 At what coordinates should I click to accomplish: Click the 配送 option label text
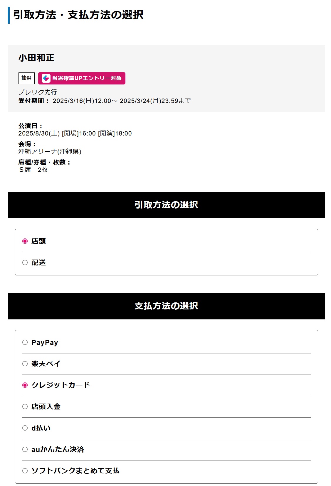[39, 263]
